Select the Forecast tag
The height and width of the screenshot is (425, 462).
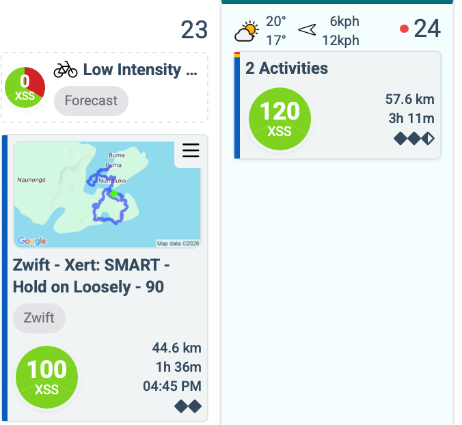91,100
